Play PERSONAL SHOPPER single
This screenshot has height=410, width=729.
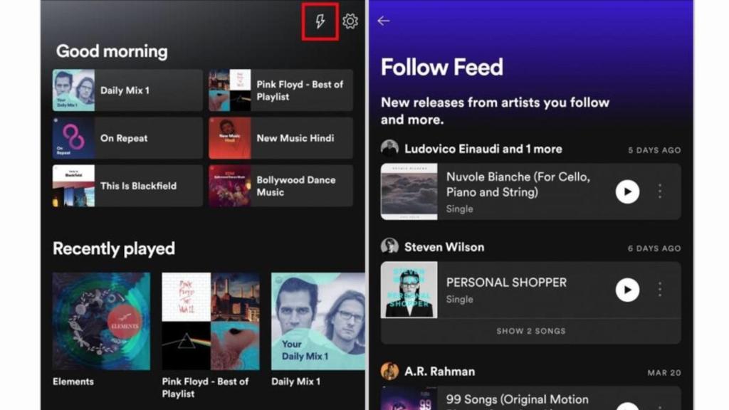pyautogui.click(x=627, y=290)
